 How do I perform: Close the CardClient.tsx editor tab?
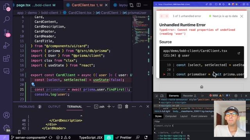tap(106, 5)
